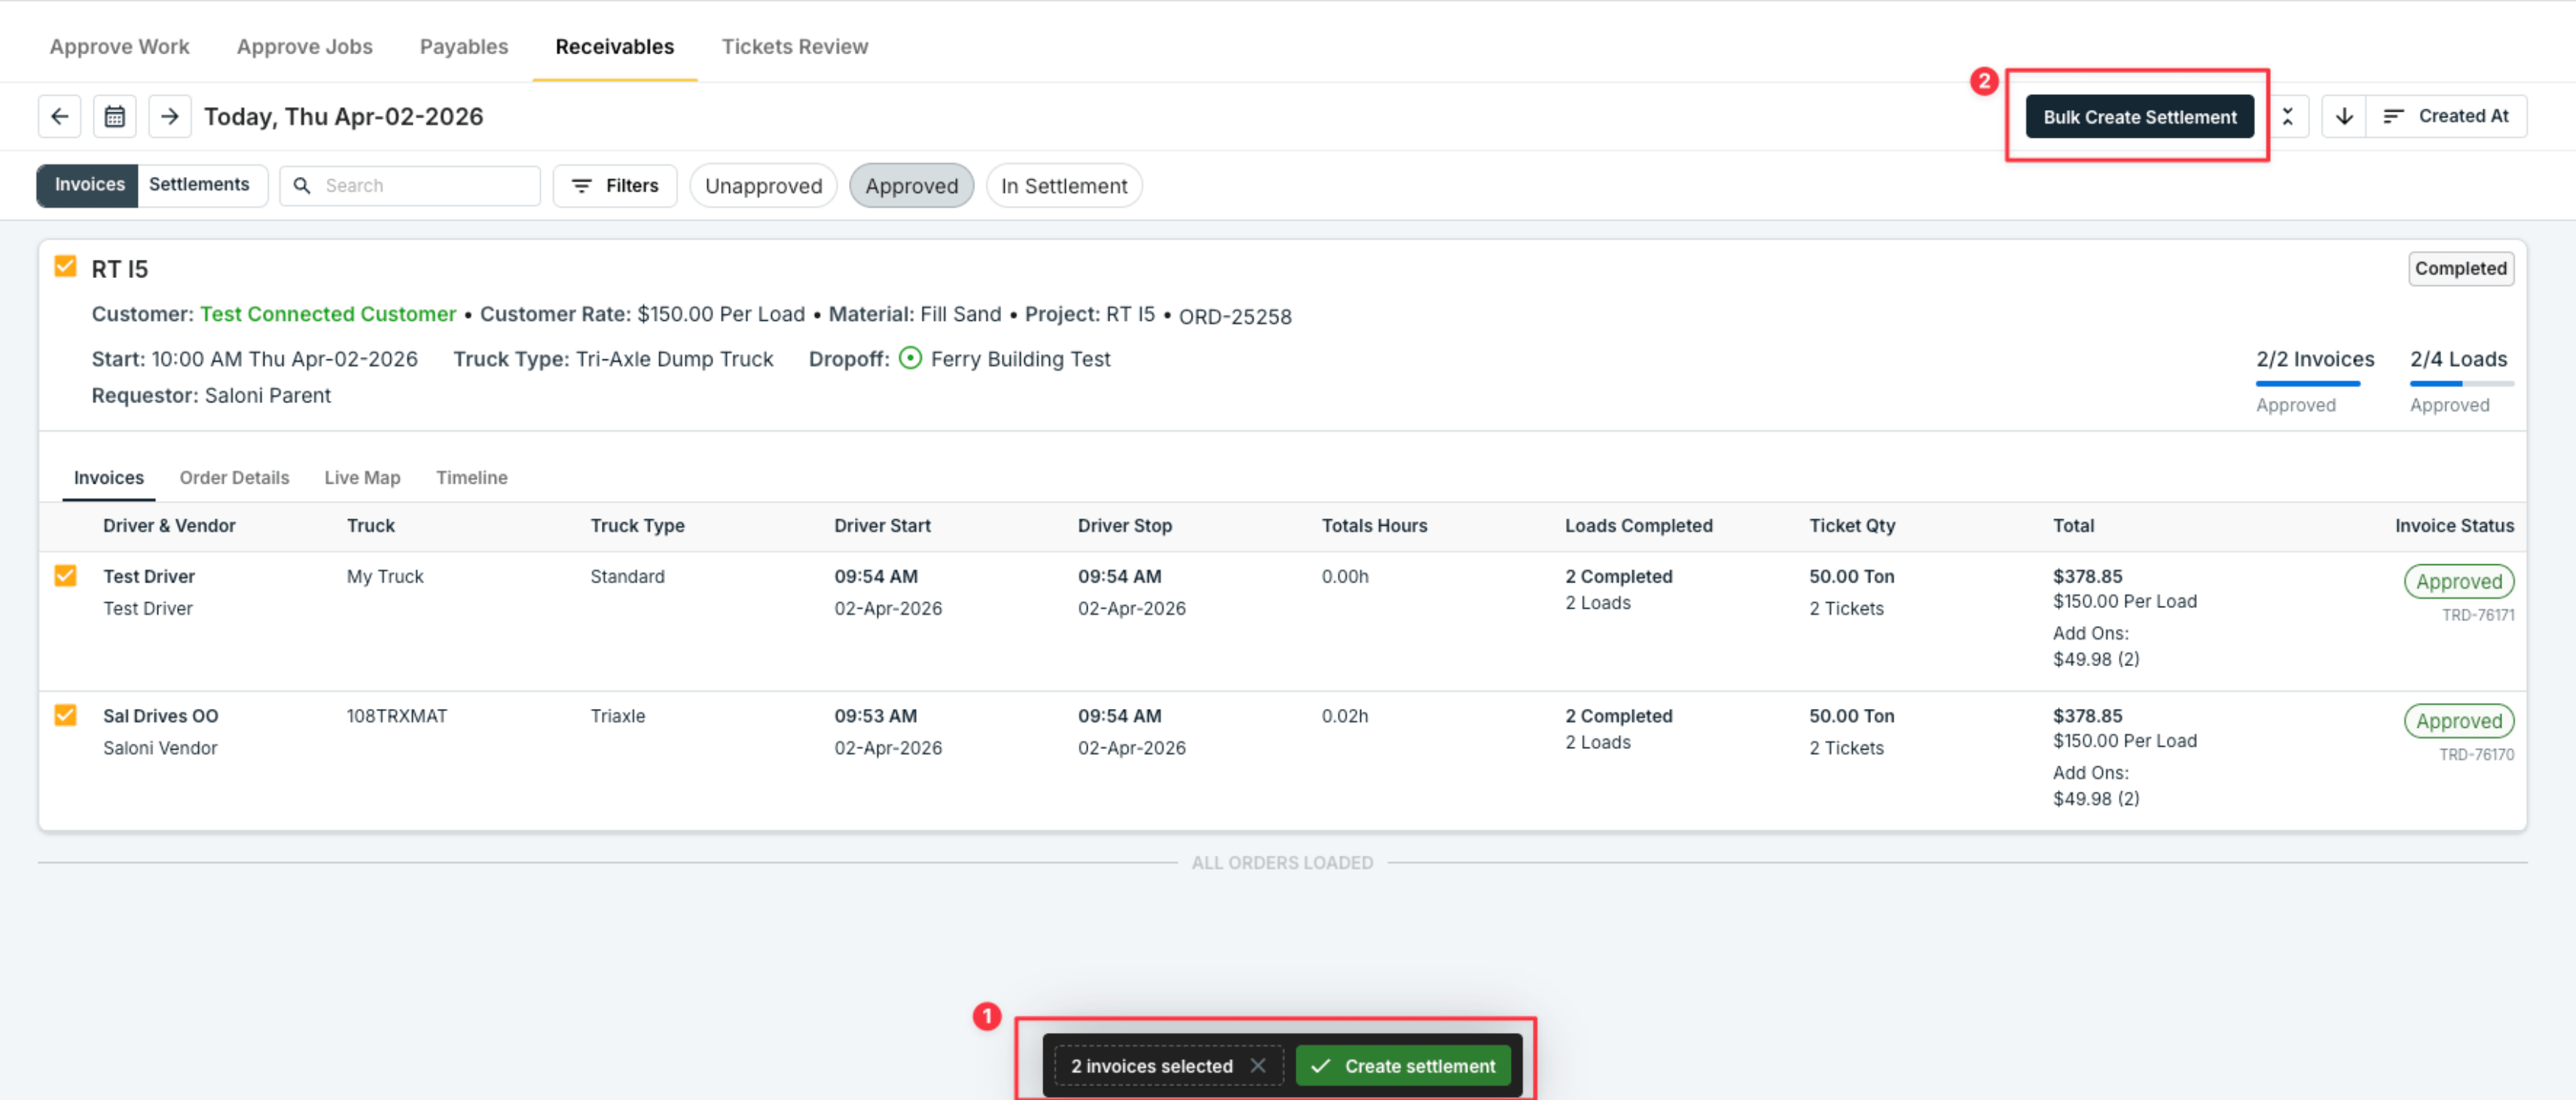Open the Created At sort dropdown
The image size is (2576, 1100).
point(2446,116)
